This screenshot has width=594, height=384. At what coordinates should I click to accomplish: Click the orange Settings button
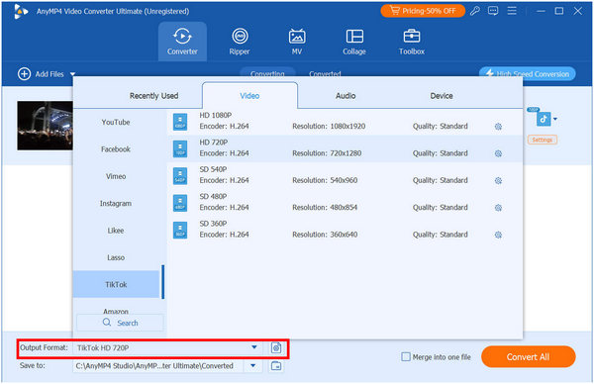[543, 140]
